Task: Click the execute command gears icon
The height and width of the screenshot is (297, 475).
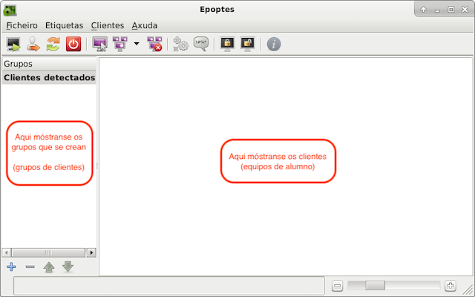Action: point(180,45)
